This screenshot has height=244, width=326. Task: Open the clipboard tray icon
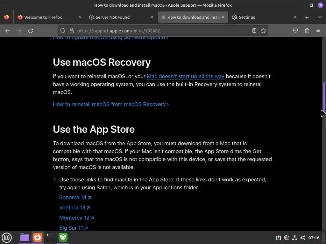[278, 238]
